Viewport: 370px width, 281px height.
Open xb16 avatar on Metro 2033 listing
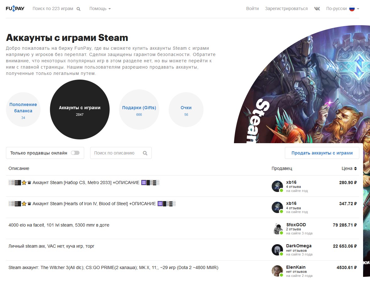pyautogui.click(x=277, y=186)
